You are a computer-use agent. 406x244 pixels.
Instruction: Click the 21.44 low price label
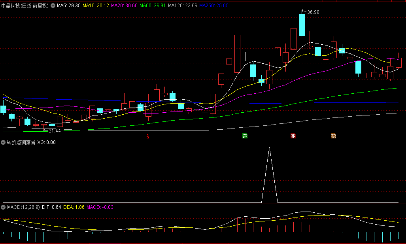[54, 131]
